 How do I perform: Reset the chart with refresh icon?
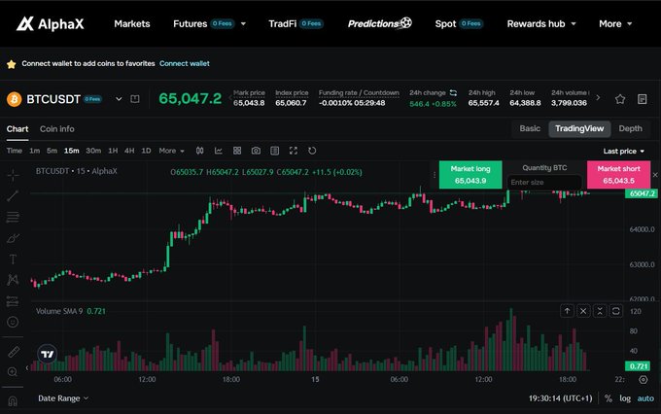click(x=312, y=151)
